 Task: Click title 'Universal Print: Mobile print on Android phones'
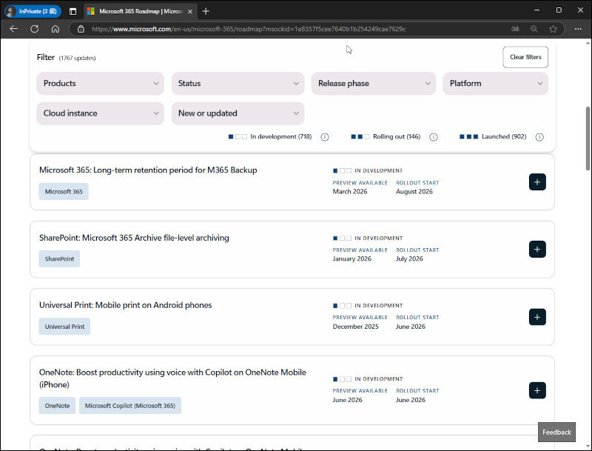point(125,305)
